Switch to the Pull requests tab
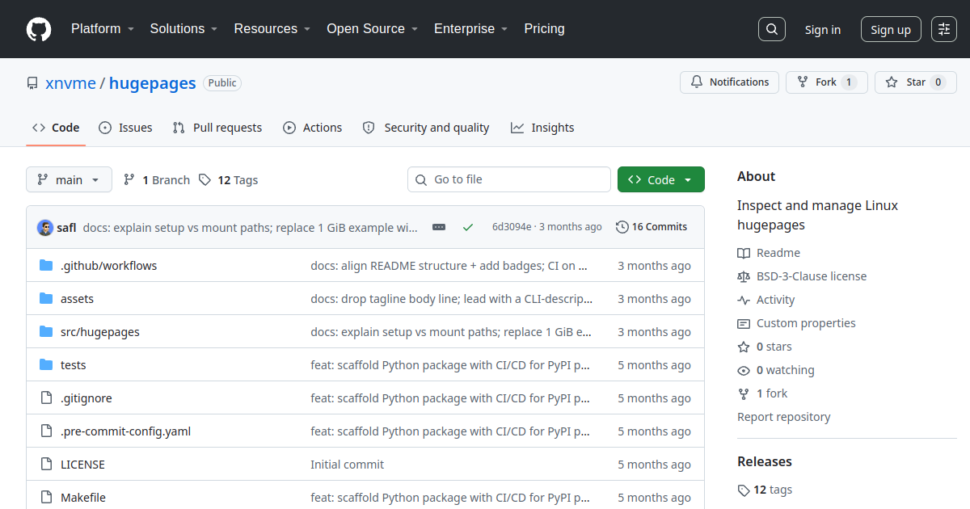Screen dimensions: 970x509 point(217,128)
